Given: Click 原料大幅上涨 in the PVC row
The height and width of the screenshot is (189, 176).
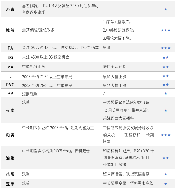Looking at the screenshot, I should pos(115,86).
